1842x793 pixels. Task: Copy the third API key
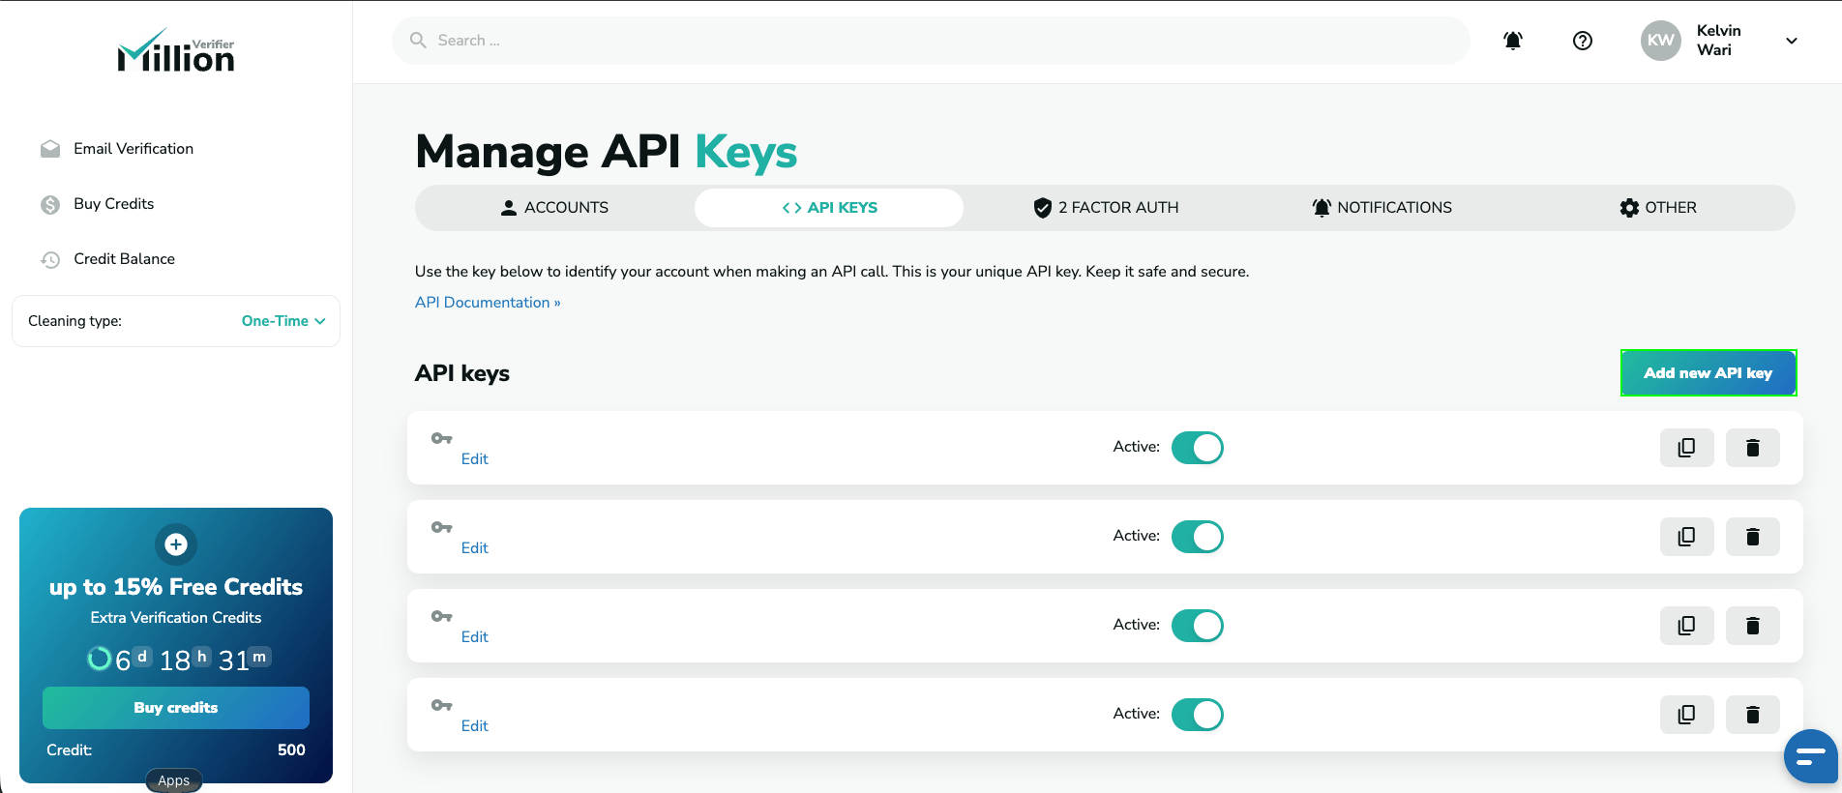tap(1686, 626)
